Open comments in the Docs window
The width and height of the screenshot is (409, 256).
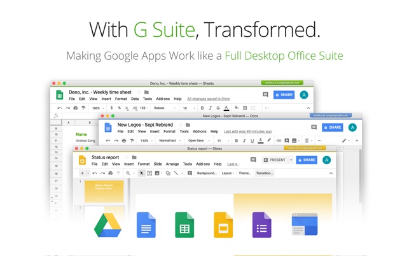pos(314,127)
